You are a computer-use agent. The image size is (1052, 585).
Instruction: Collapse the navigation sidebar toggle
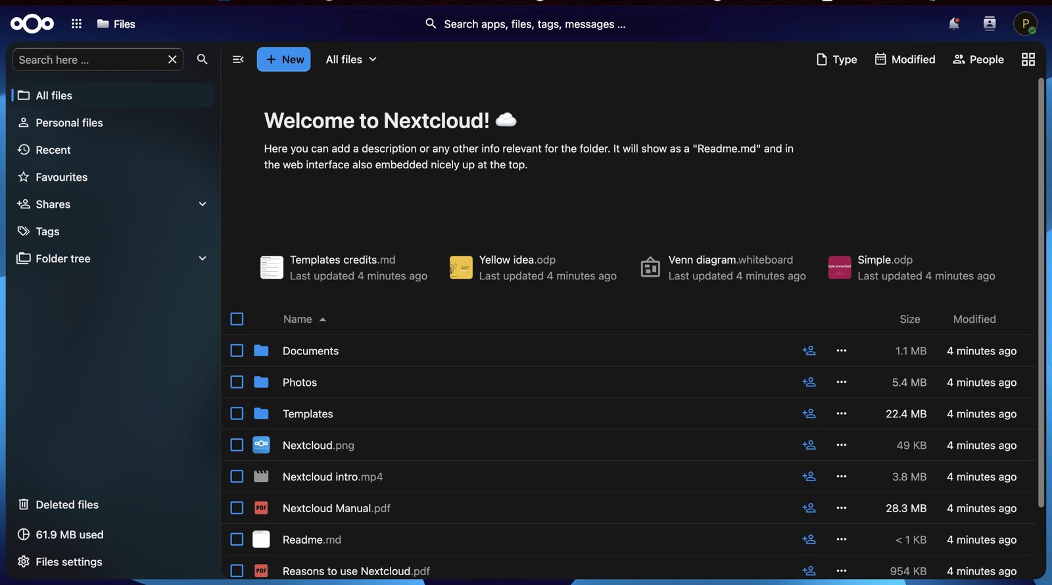238,59
